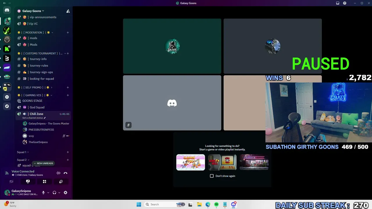Open the green K server icon
Screen dimensions: 372x209
tap(7, 49)
